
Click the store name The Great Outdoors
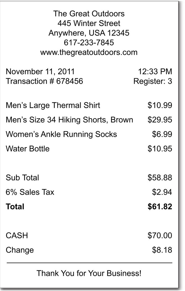click(x=89, y=14)
